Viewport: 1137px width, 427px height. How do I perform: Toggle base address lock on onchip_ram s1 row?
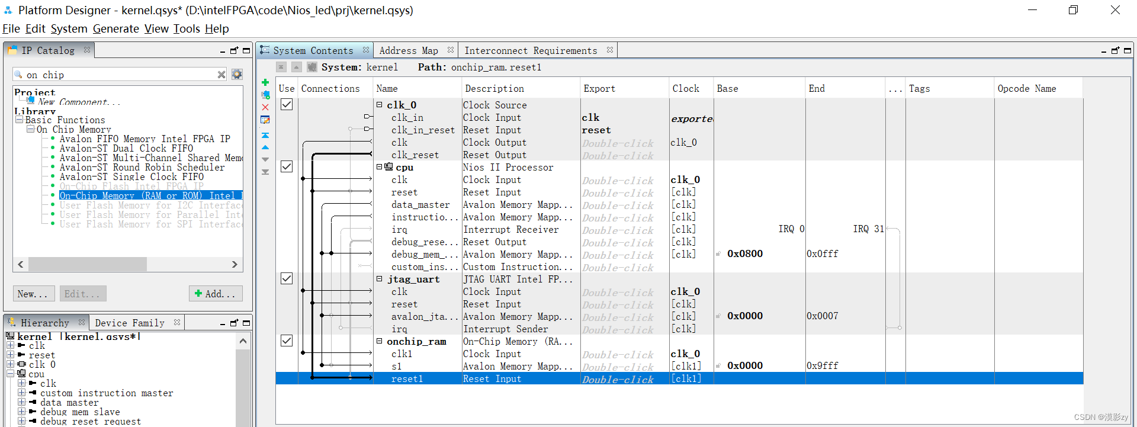pyautogui.click(x=718, y=366)
